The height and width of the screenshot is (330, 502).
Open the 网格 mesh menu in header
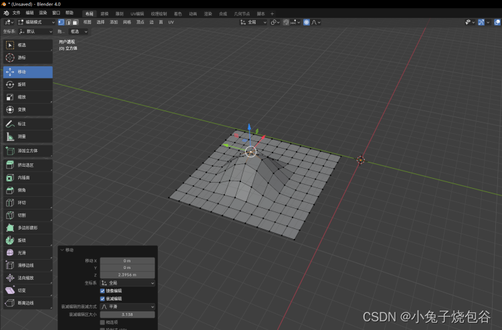[x=127, y=22]
